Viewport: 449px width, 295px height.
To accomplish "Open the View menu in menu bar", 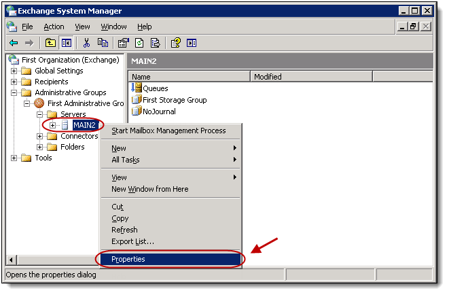I will point(82,27).
